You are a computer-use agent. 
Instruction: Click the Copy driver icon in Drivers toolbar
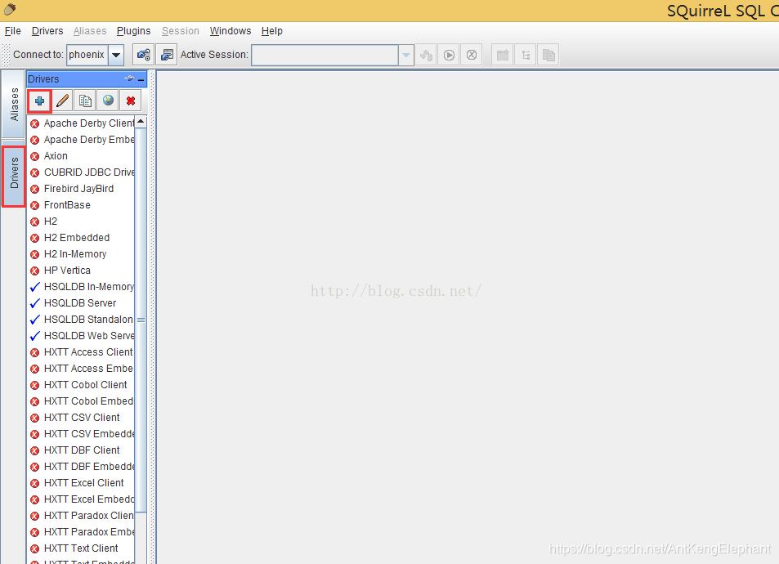[x=86, y=101]
